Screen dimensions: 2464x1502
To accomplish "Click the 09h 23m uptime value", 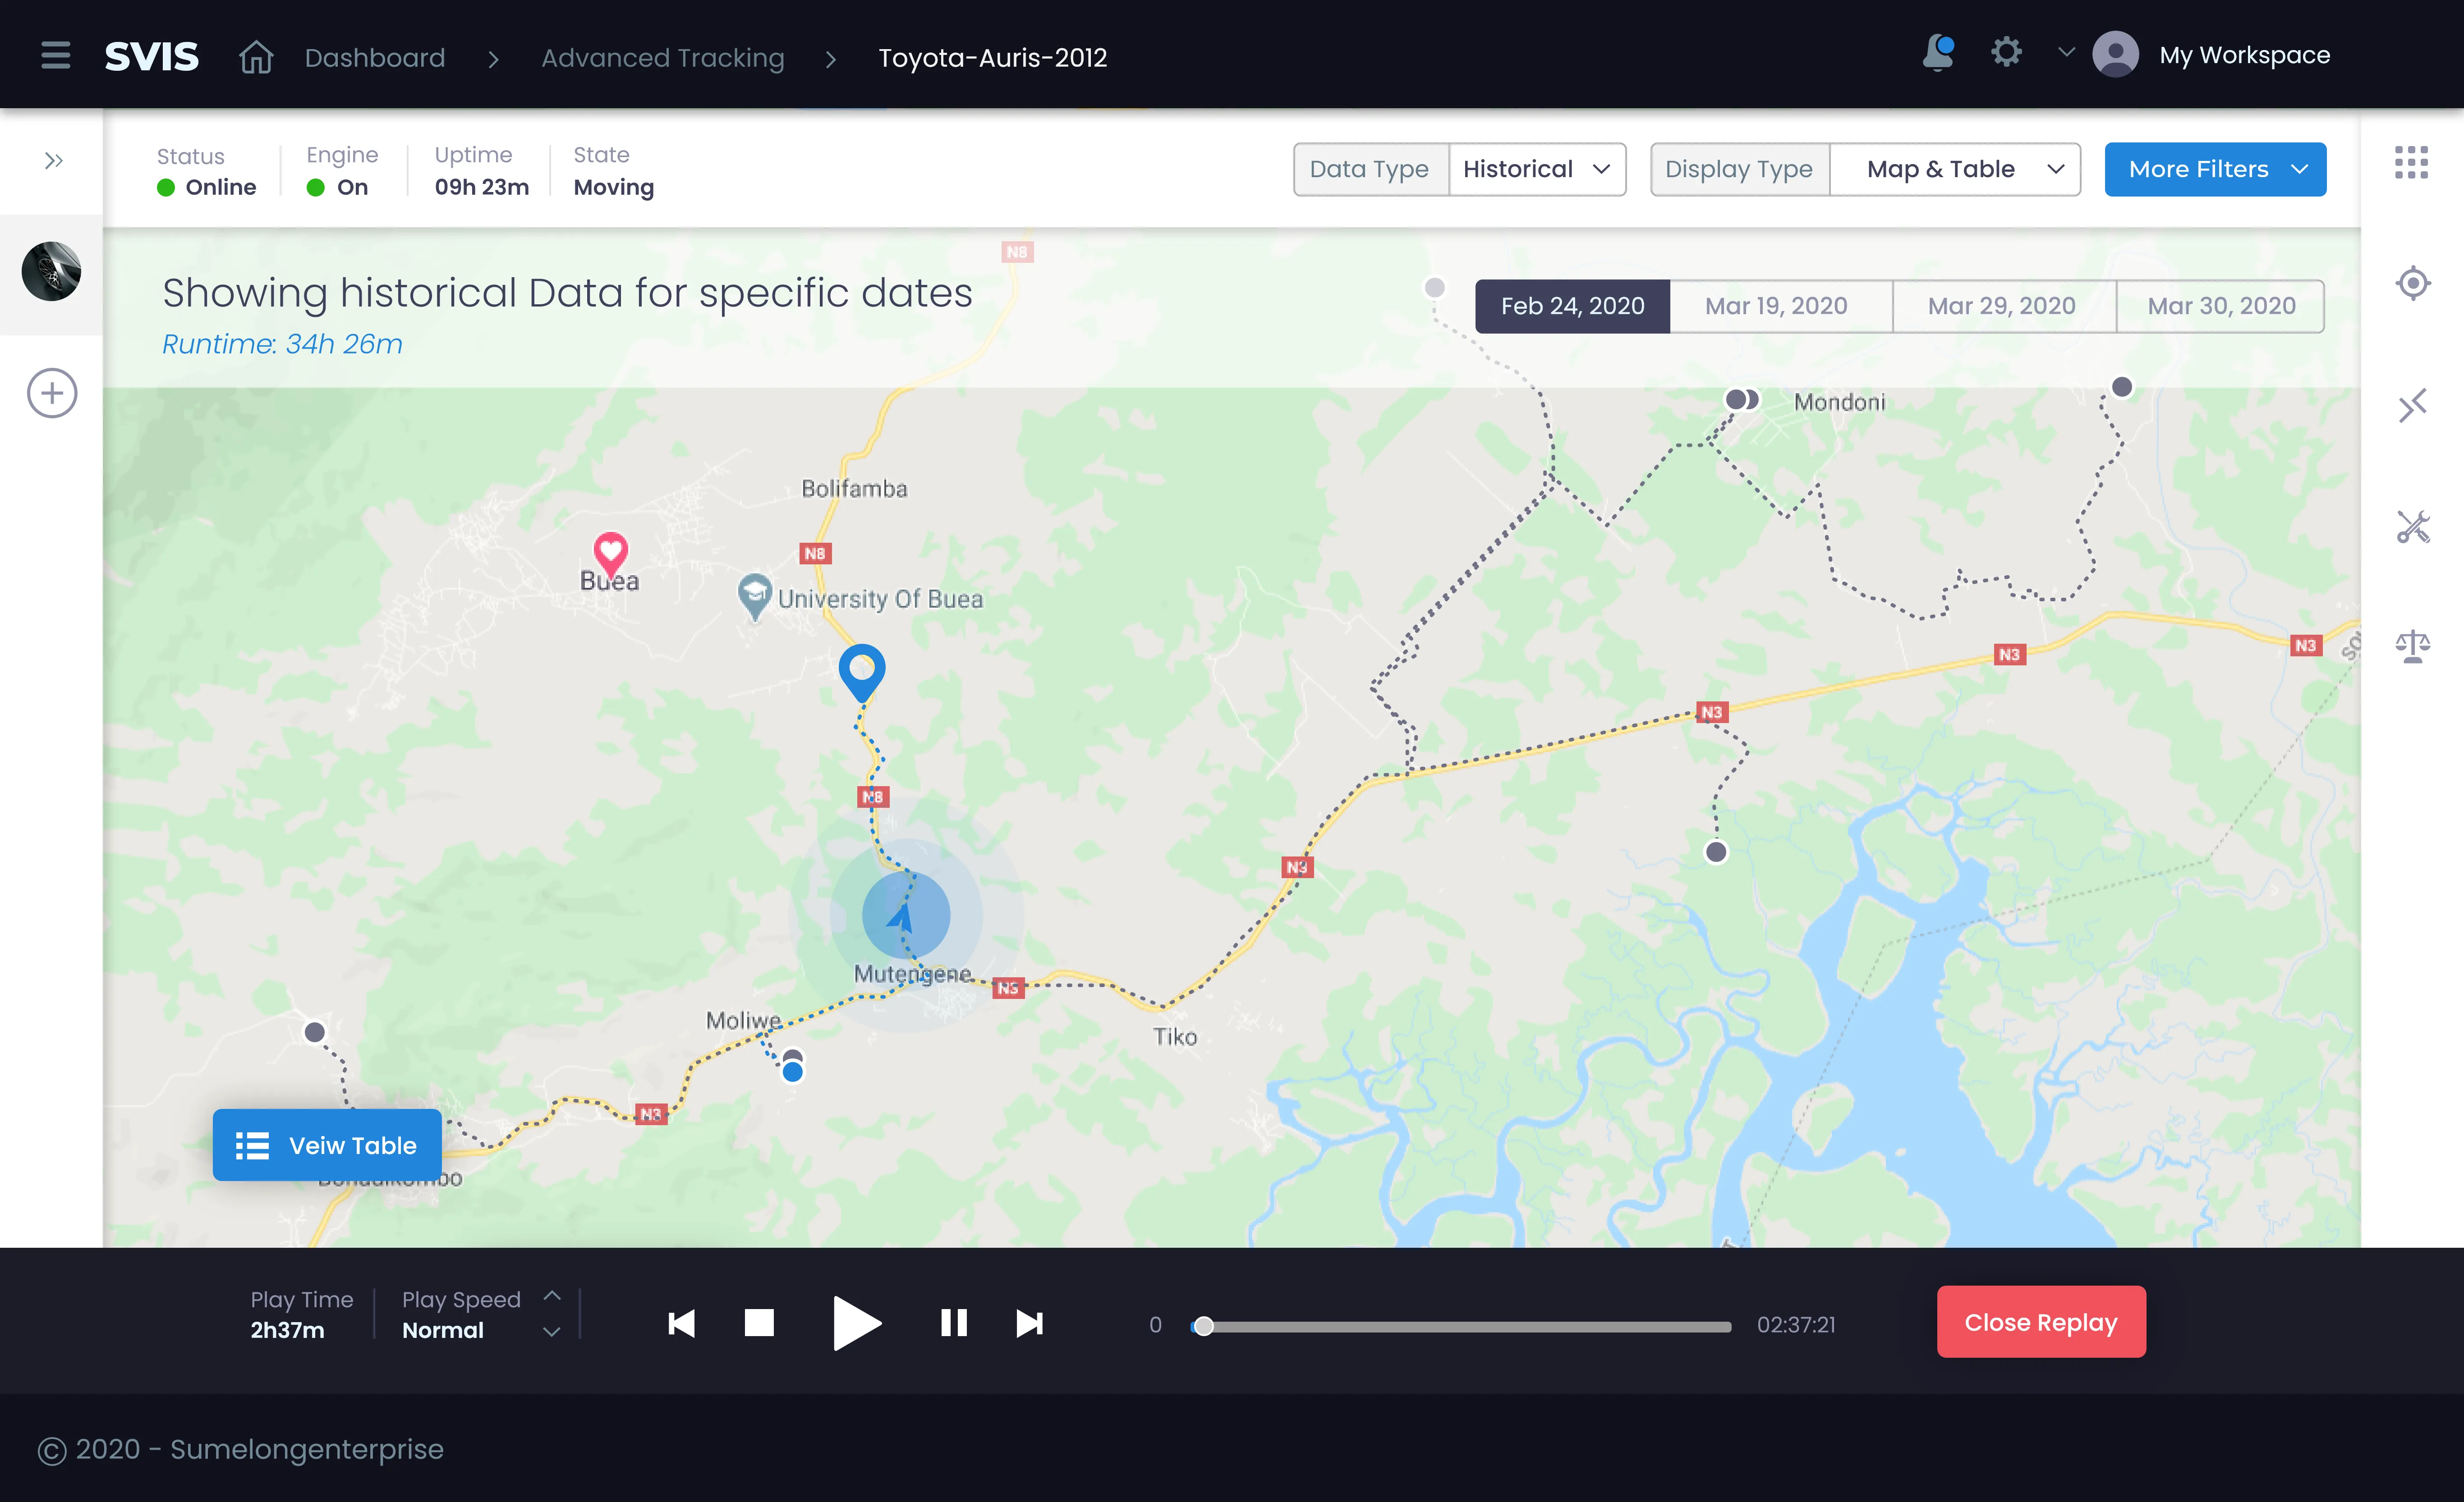I will coord(481,187).
